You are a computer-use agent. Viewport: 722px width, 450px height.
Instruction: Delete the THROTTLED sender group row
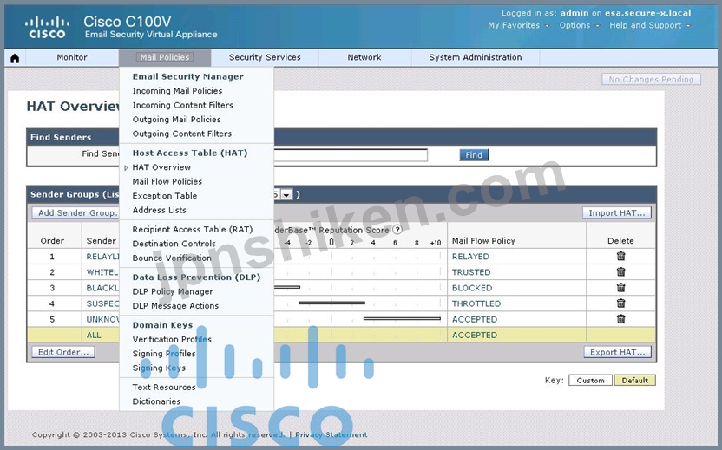tap(620, 303)
